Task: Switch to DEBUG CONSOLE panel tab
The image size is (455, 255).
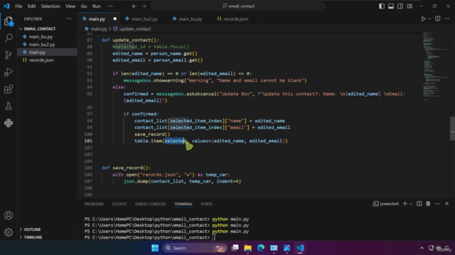Action: point(150,204)
